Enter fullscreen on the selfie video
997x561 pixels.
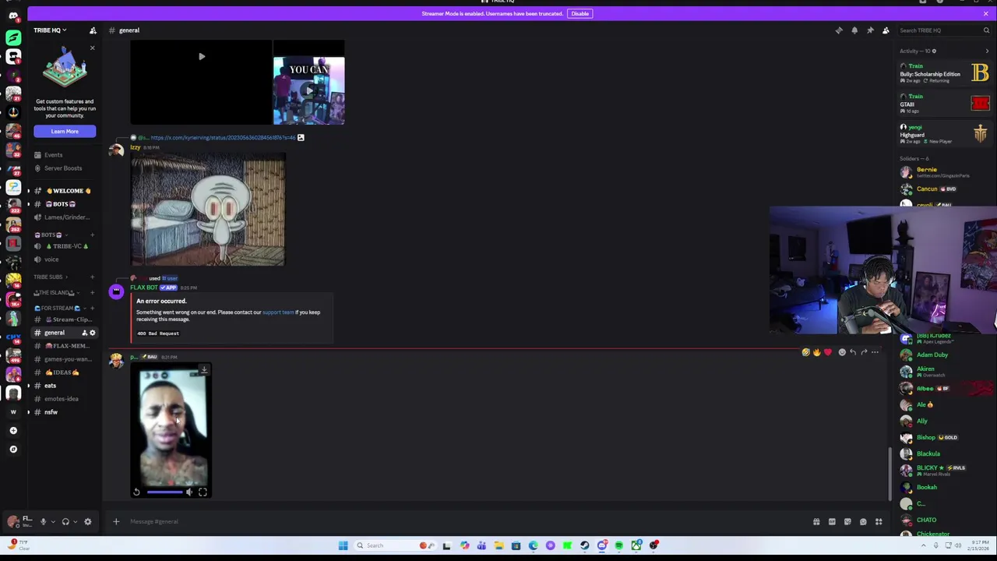coord(203,492)
